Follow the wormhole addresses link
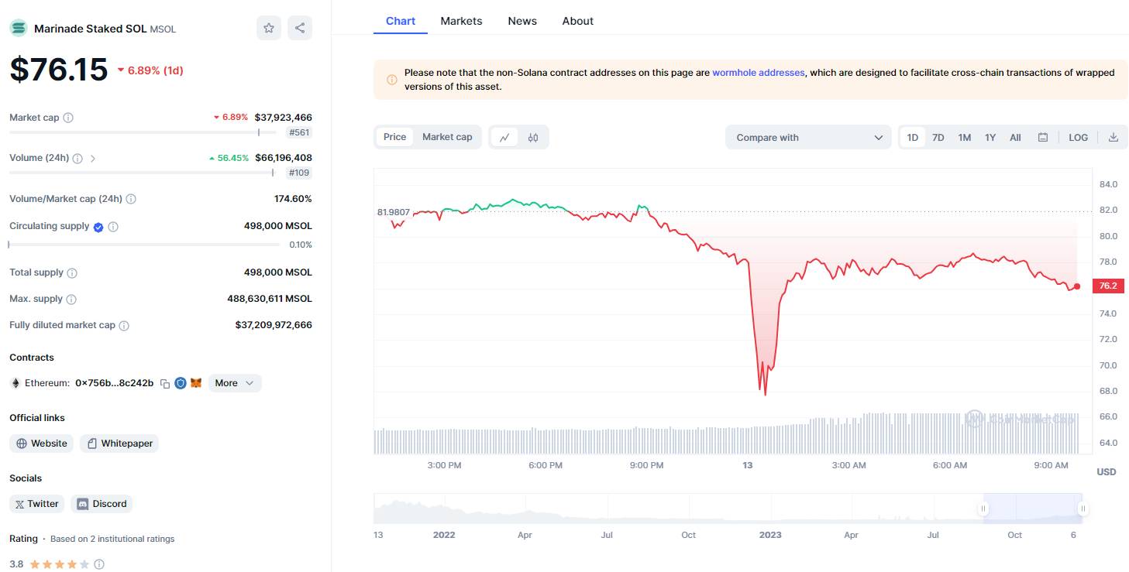 (x=759, y=73)
